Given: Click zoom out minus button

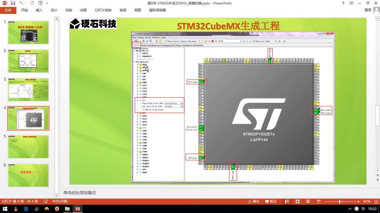Looking at the screenshot, I should (327, 201).
